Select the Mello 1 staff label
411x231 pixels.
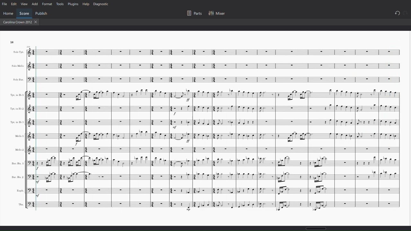click(19, 136)
